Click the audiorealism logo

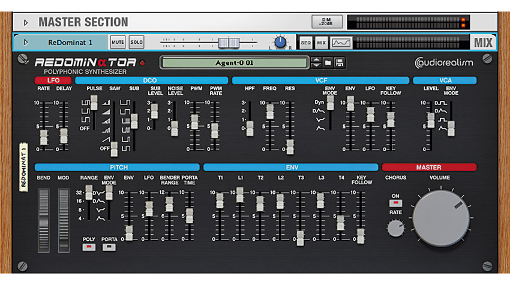point(444,62)
